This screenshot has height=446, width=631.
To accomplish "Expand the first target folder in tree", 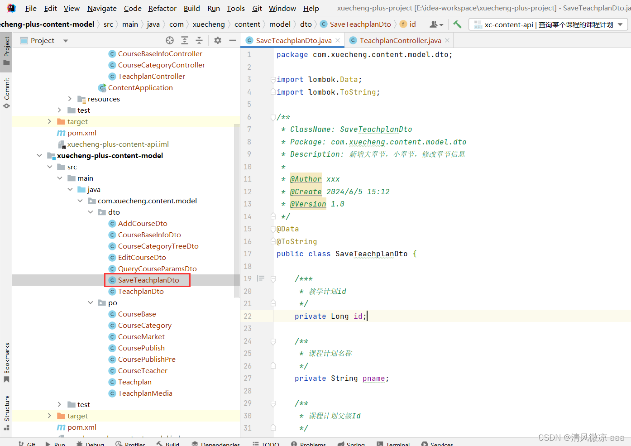I will click(x=49, y=121).
